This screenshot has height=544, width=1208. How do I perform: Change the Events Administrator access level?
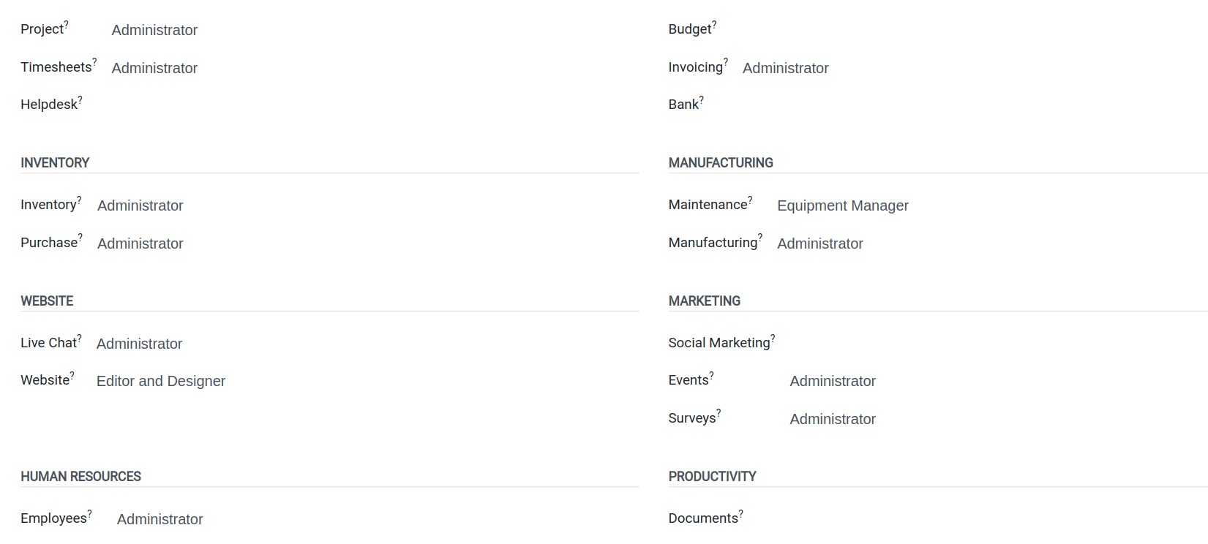(x=999, y=381)
